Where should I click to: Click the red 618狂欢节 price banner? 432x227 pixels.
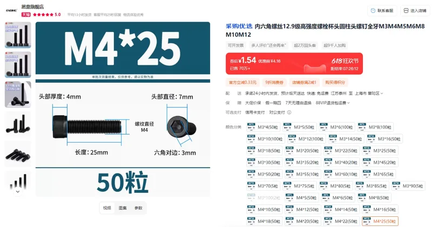click(294, 64)
